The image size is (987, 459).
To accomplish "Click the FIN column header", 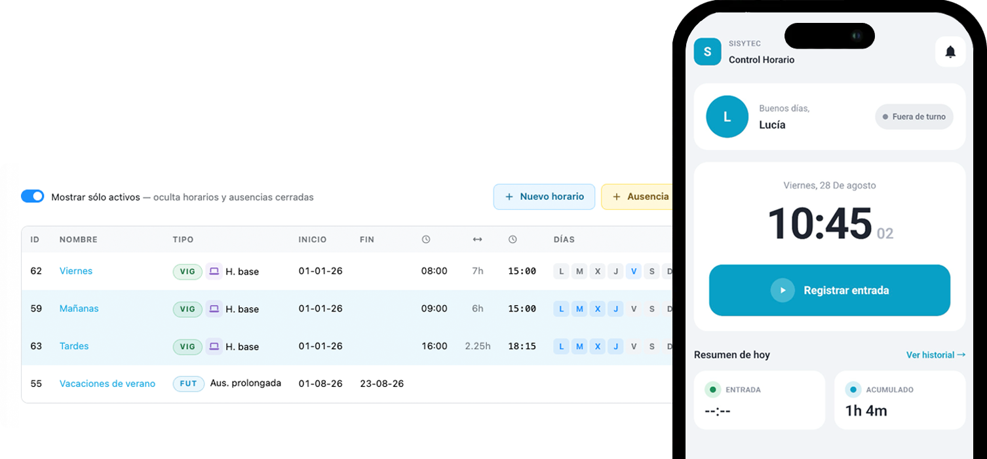I will (x=367, y=240).
